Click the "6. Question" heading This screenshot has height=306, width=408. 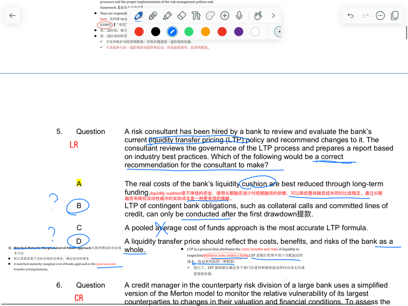tap(80, 285)
